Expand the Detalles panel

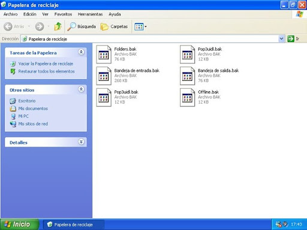81,142
